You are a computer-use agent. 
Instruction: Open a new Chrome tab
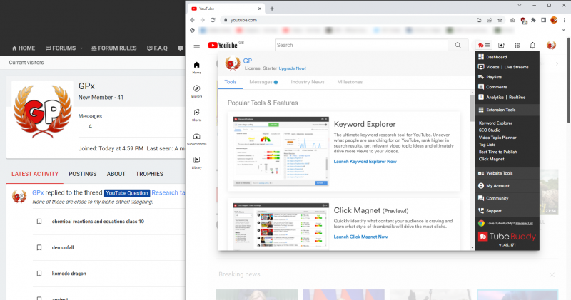click(x=272, y=8)
